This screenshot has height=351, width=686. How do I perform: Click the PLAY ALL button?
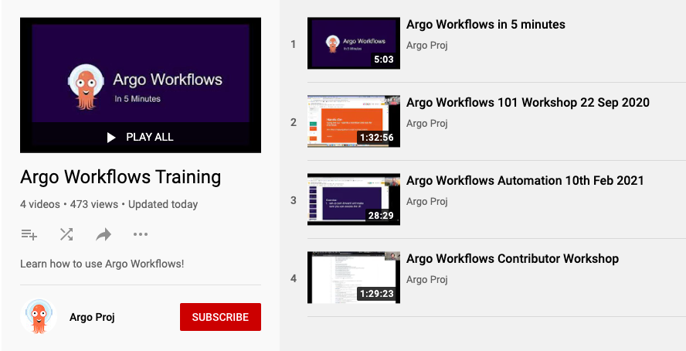141,138
